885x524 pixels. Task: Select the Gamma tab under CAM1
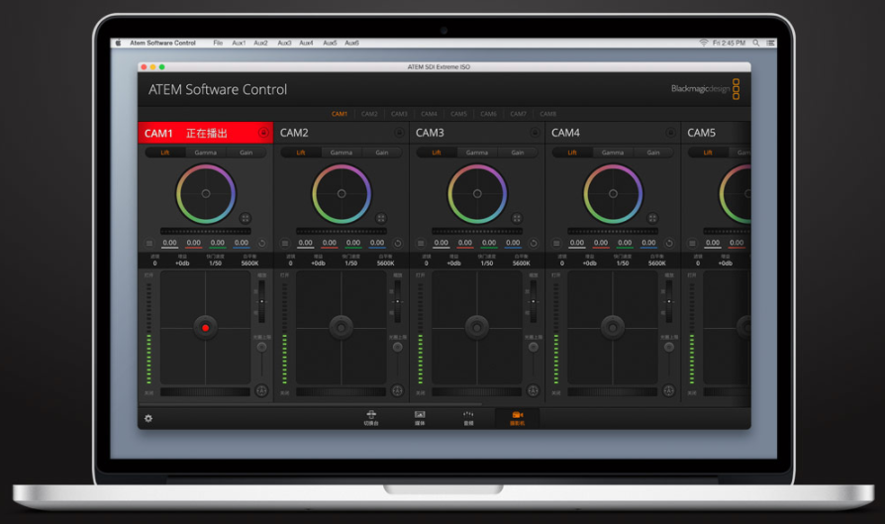tap(206, 153)
